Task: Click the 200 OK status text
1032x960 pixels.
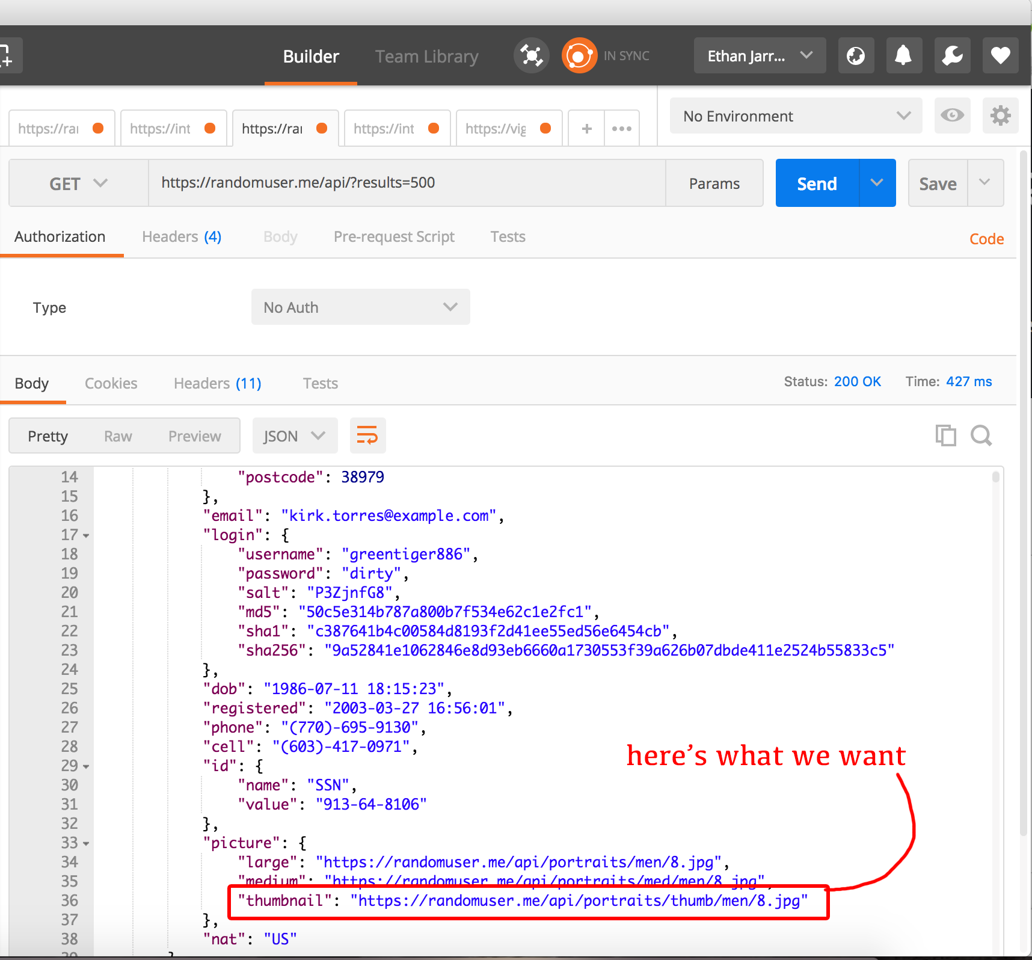Action: 857,381
